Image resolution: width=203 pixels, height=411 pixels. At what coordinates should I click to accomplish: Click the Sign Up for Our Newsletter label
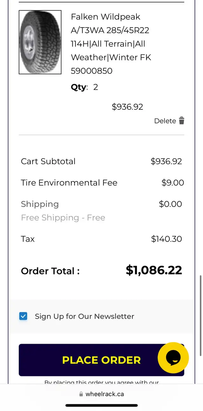pos(84,316)
